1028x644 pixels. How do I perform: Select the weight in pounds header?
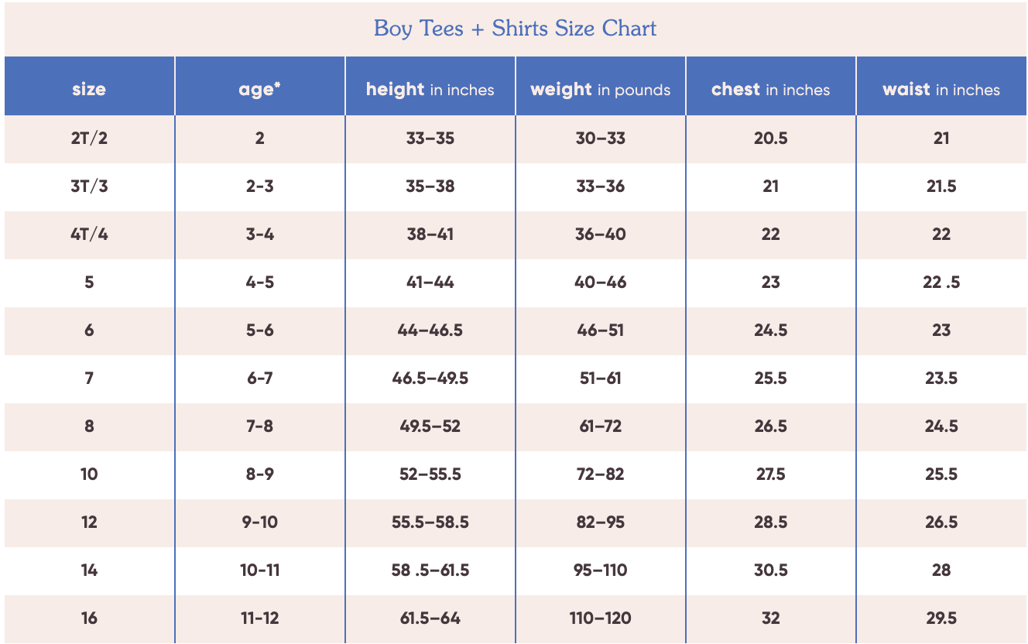click(x=600, y=90)
